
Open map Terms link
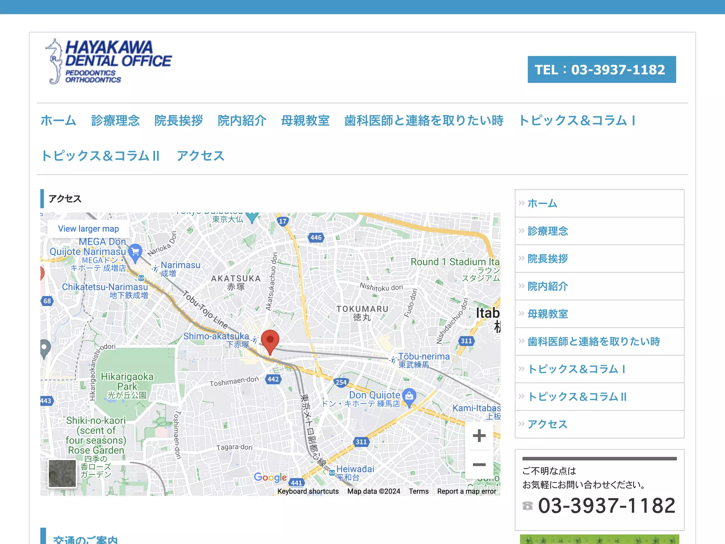tap(419, 491)
